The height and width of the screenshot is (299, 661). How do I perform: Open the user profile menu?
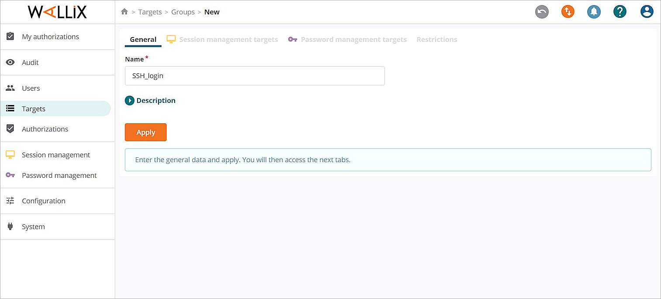pos(647,12)
